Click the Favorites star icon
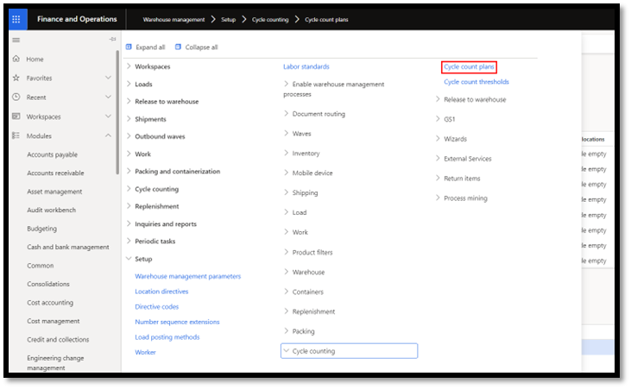The image size is (631, 389). (16, 78)
